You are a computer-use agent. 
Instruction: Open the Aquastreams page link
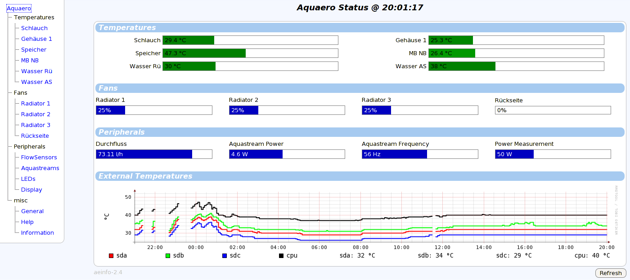tap(40, 168)
